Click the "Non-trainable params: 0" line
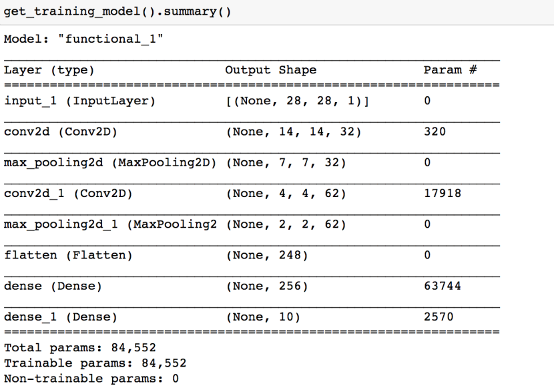Viewport: 554px width, 392px height. pos(91,379)
